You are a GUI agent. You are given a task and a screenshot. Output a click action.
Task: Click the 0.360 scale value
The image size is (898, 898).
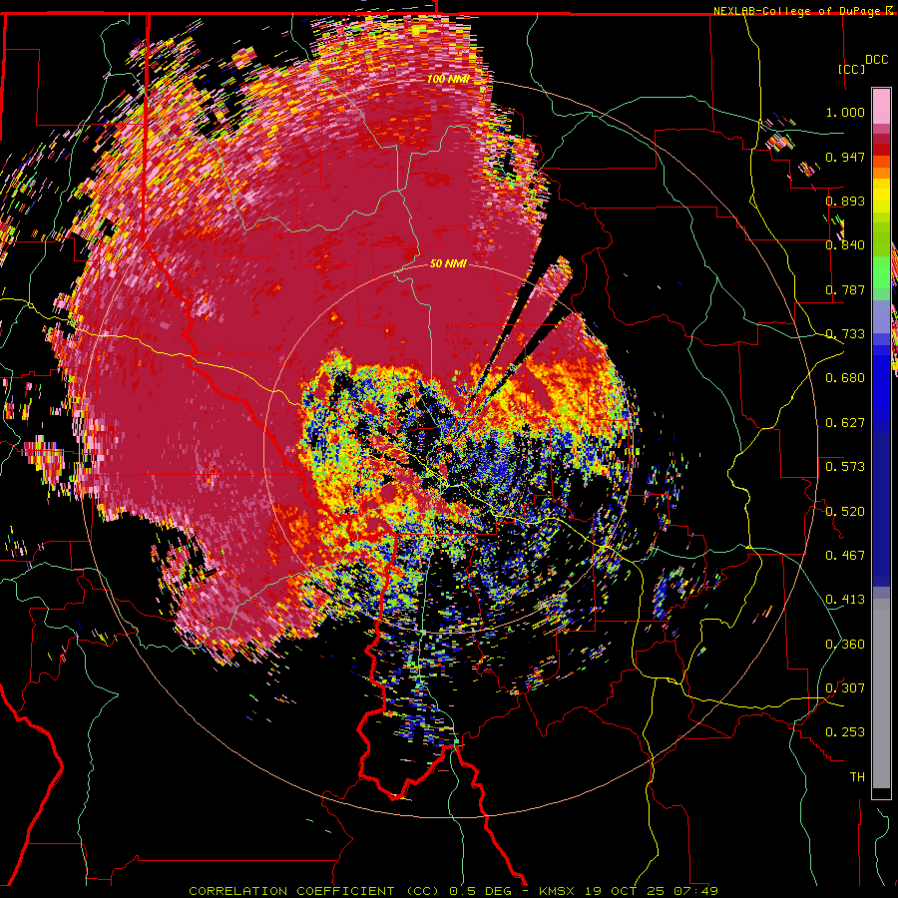click(x=845, y=645)
